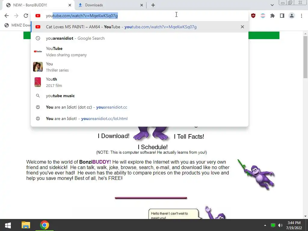Viewport: 308px width, 231px height.
Task: Select the YouTube Video sharing company suggestion
Action: pos(140,51)
